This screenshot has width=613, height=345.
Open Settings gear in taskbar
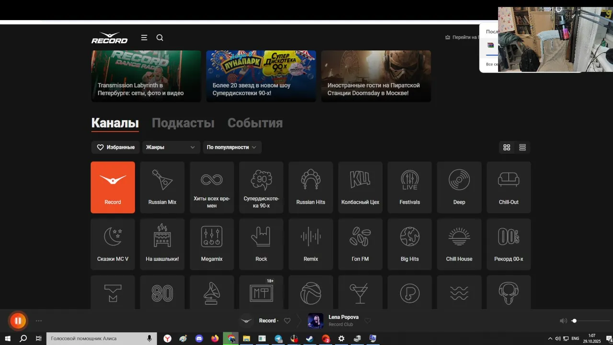(x=341, y=339)
